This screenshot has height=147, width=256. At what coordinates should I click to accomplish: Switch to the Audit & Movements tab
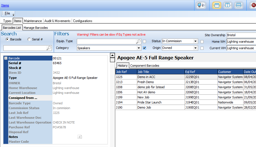click(57, 21)
